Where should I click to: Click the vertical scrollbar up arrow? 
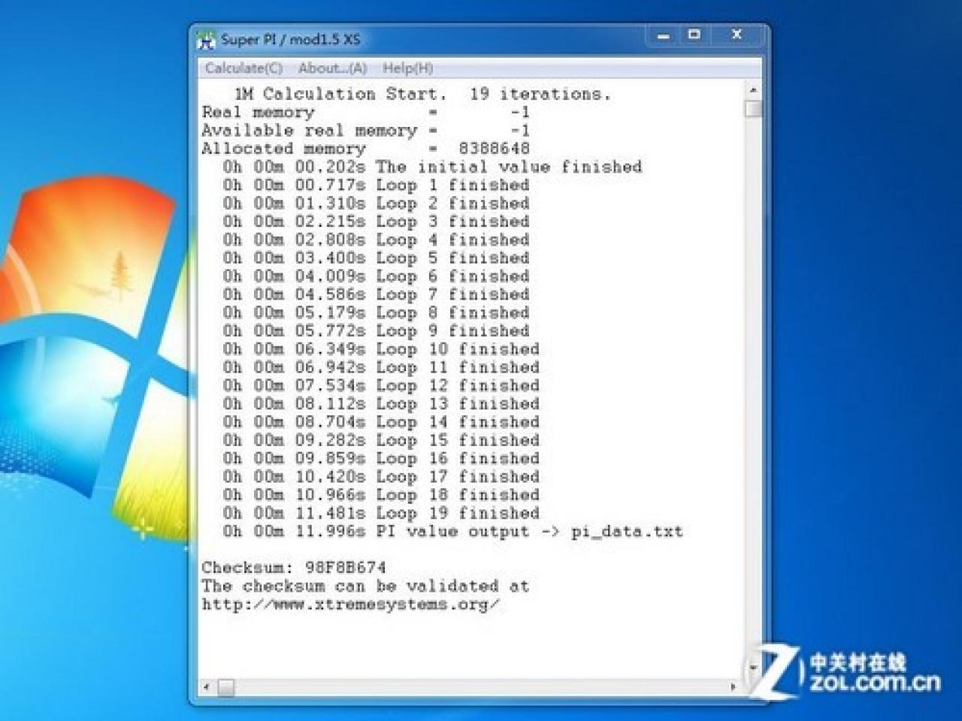pos(753,90)
